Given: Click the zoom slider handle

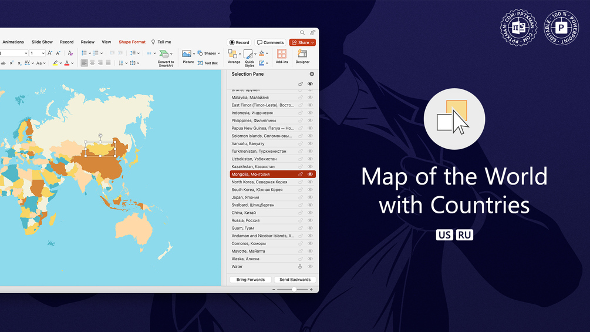Looking at the screenshot, I should [x=294, y=290].
